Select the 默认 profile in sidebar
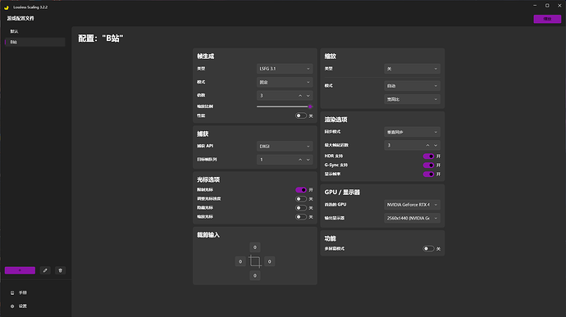566x317 pixels. point(35,31)
